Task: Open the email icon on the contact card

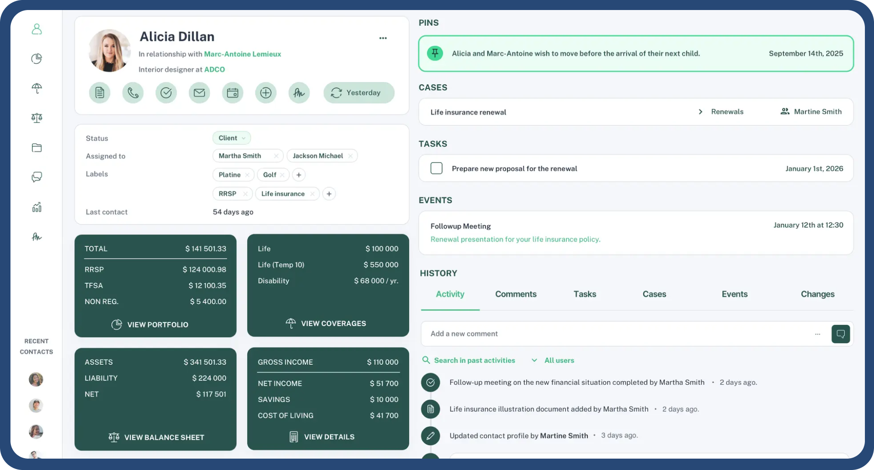Action: (199, 92)
